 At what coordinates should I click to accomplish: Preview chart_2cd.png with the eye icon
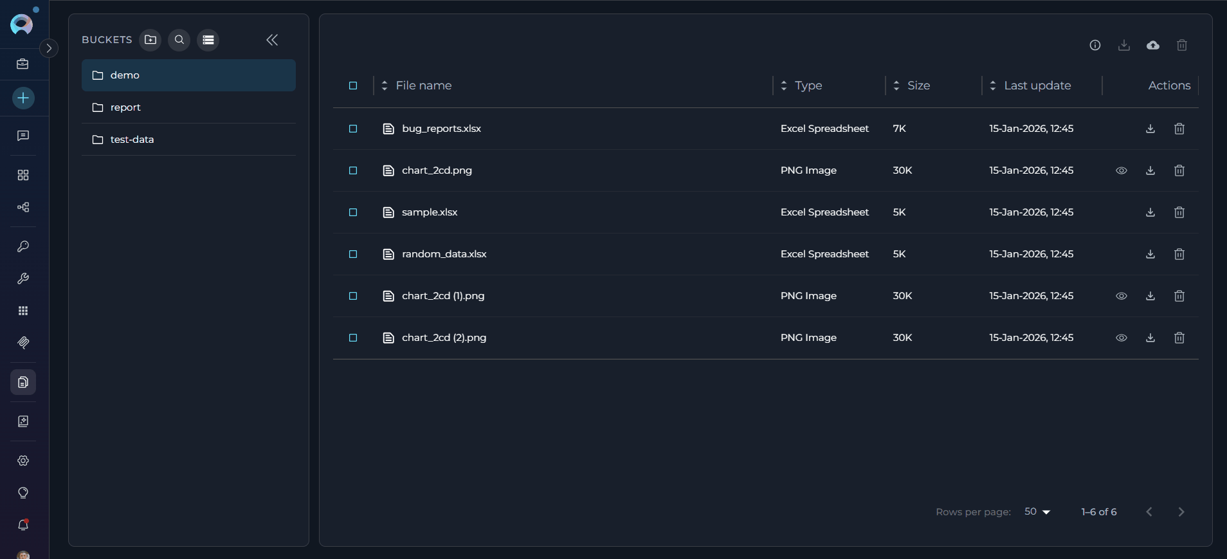coord(1121,170)
